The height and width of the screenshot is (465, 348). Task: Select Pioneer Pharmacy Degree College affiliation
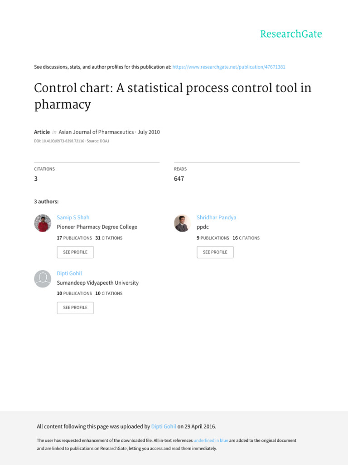pyautogui.click(x=97, y=227)
